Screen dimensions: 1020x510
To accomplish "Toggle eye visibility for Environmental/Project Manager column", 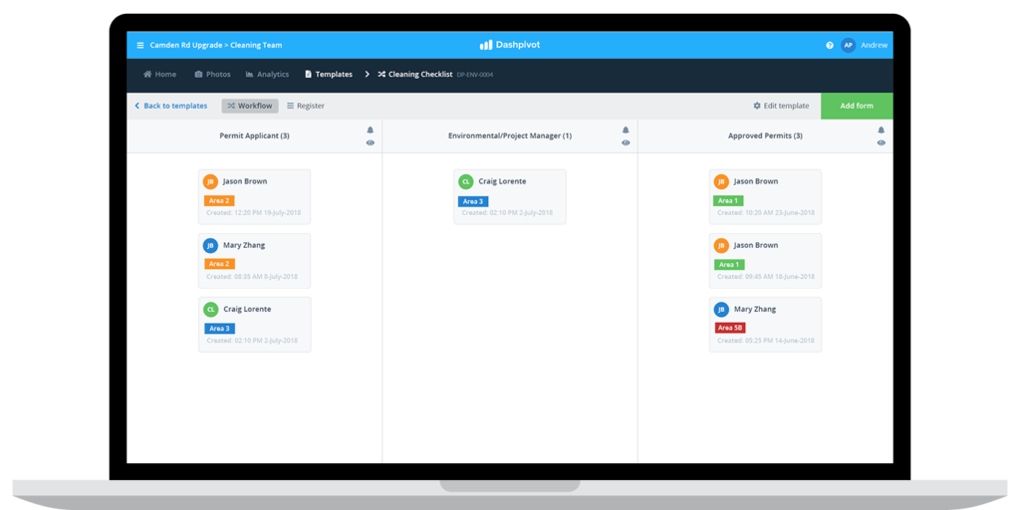I will click(626, 142).
